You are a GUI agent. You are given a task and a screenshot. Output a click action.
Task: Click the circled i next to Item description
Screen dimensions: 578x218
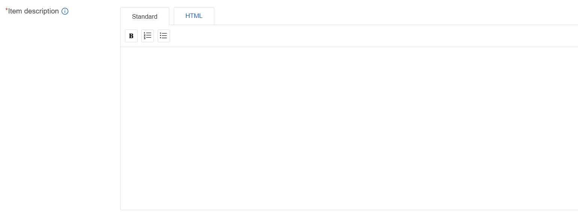pos(65,11)
